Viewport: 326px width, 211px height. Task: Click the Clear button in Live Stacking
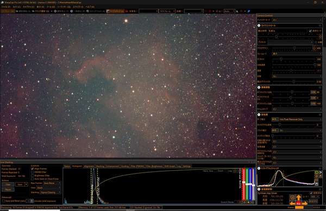8,184
